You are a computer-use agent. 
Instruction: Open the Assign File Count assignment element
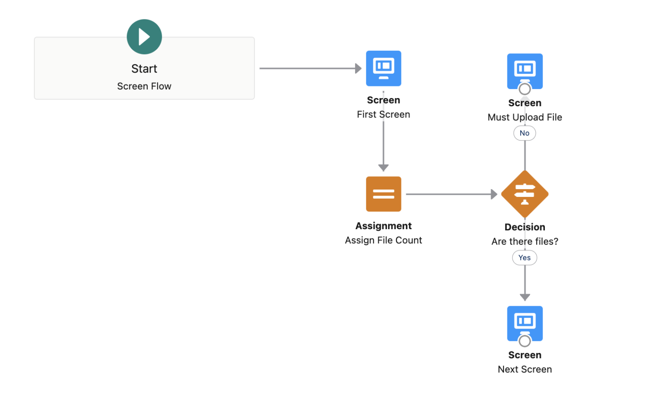(x=383, y=194)
